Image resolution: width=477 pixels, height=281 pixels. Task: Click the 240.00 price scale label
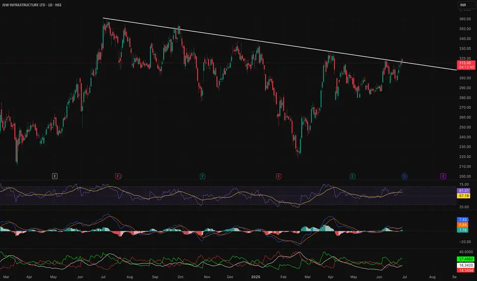click(x=465, y=137)
